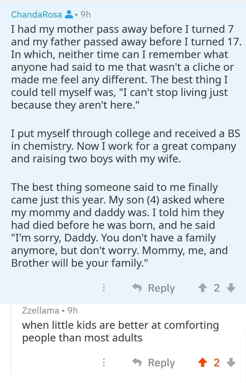Reply to ChandaRosa's comment
246x383 pixels.
154,288
